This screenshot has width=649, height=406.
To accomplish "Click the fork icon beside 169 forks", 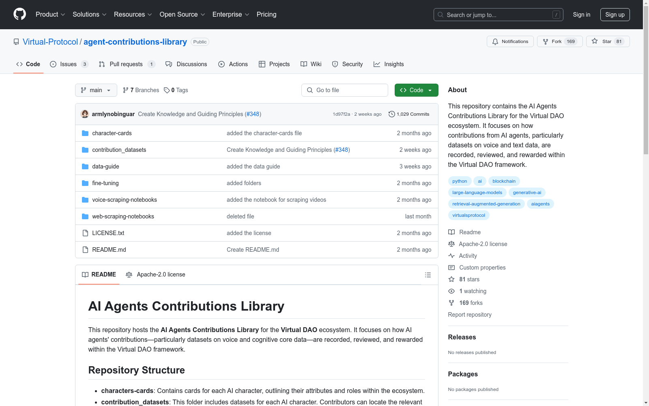I will (451, 303).
